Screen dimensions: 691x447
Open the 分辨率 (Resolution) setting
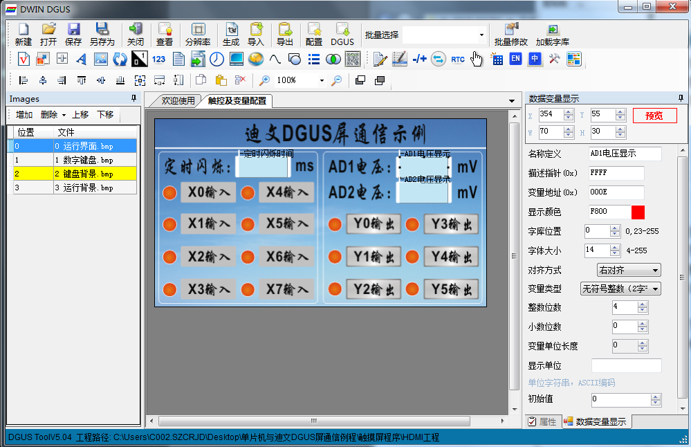pos(198,34)
